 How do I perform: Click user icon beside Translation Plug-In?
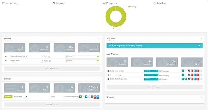pos(108,75)
